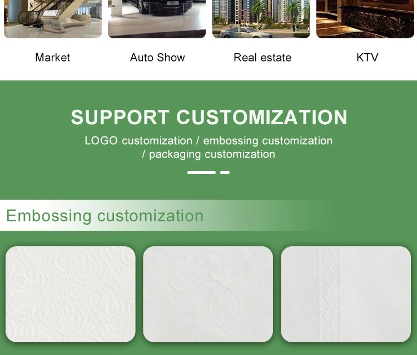View the leaf pattern embossing sample

click(208, 294)
